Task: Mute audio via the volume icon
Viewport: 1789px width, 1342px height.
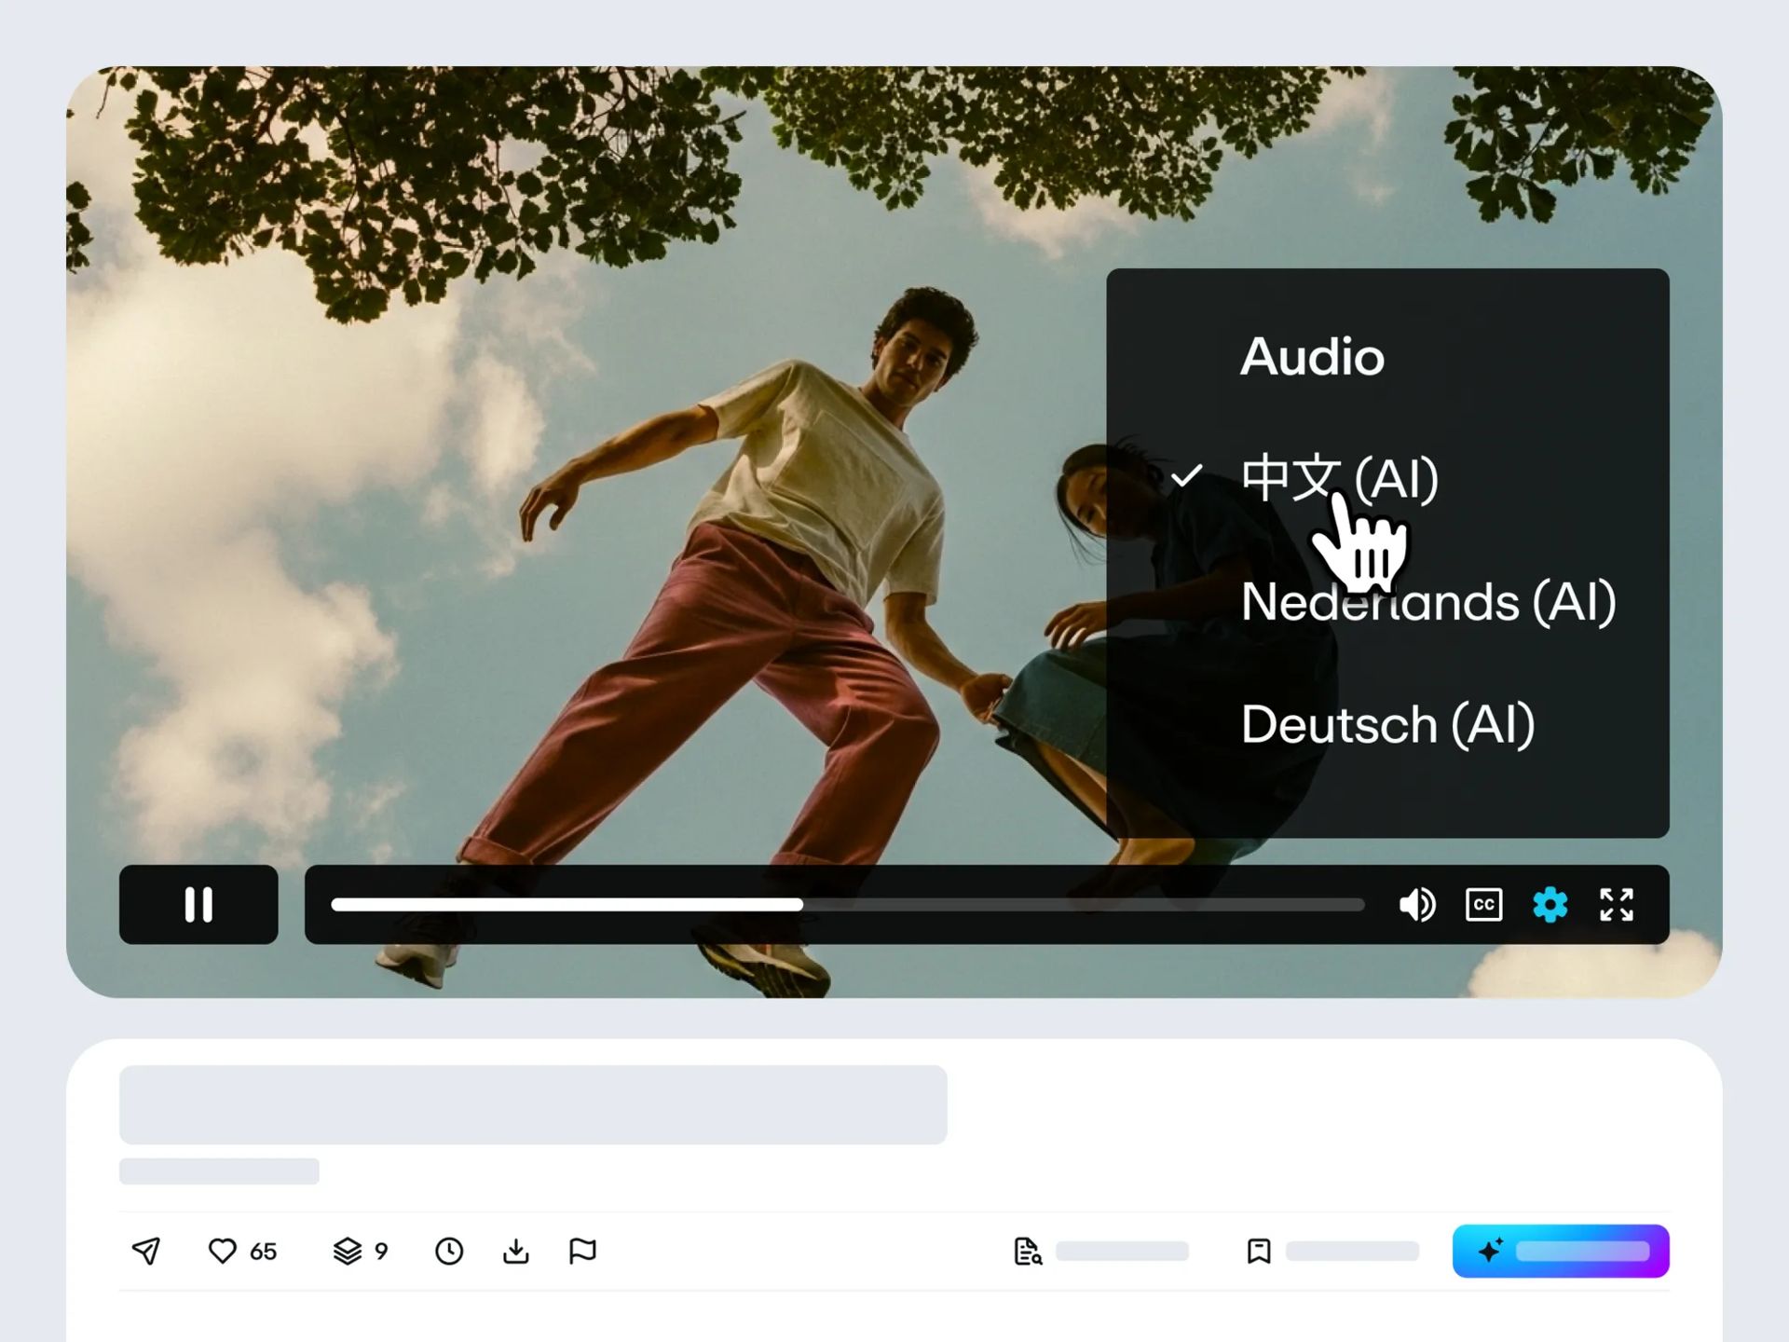Action: click(x=1417, y=904)
